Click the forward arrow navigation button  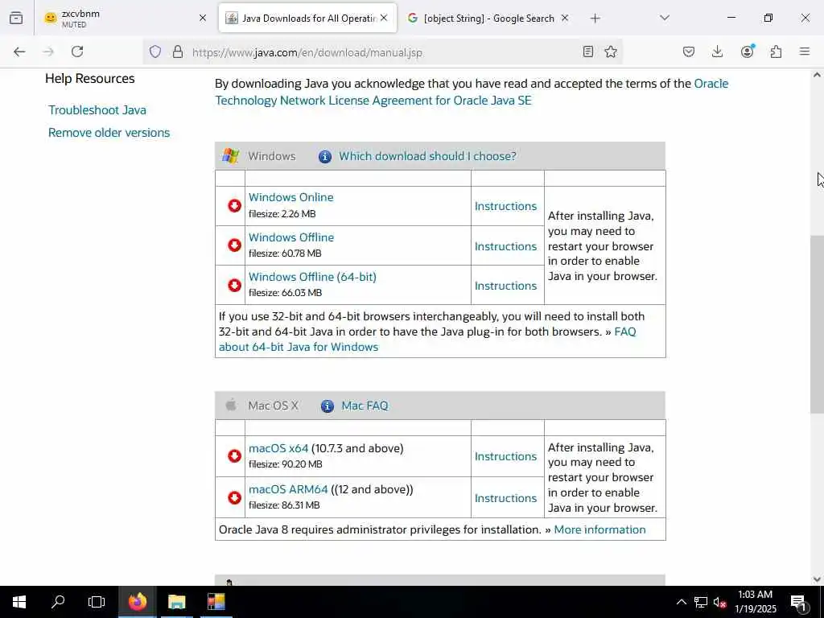[48, 51]
